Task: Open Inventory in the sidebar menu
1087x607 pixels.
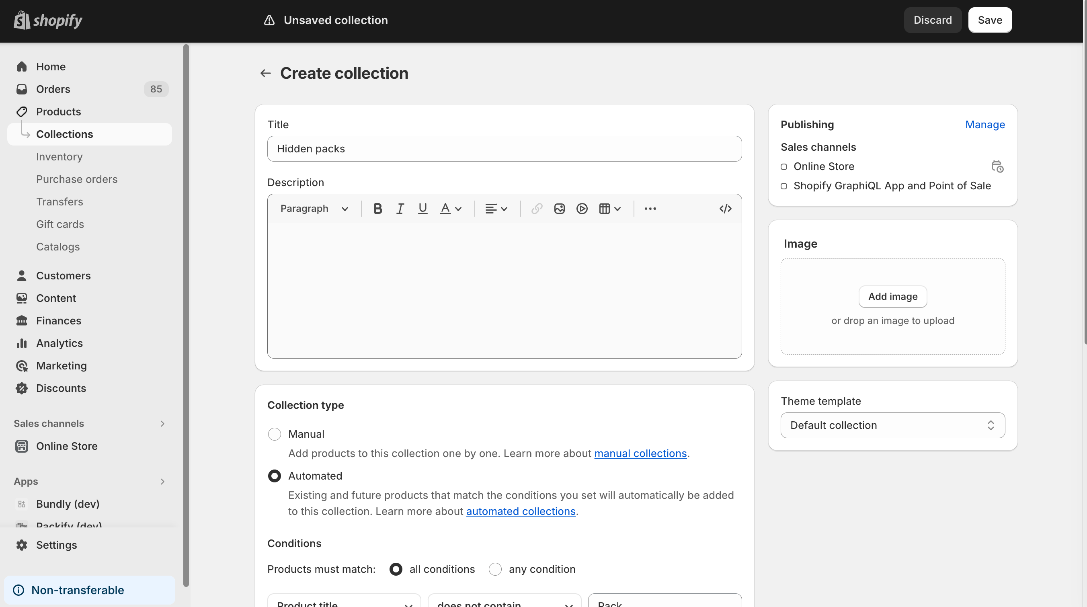Action: 59,157
